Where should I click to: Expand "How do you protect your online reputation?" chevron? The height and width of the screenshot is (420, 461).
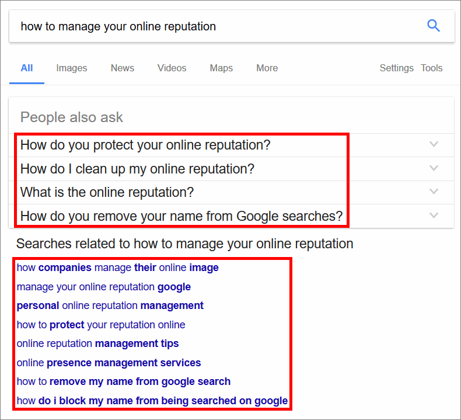click(x=434, y=144)
